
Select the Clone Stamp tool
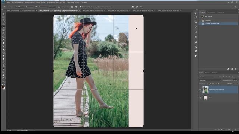[x=3, y=43]
